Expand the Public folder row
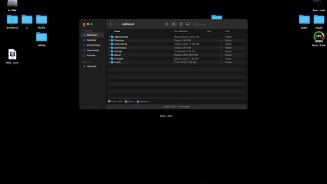 (109, 62)
